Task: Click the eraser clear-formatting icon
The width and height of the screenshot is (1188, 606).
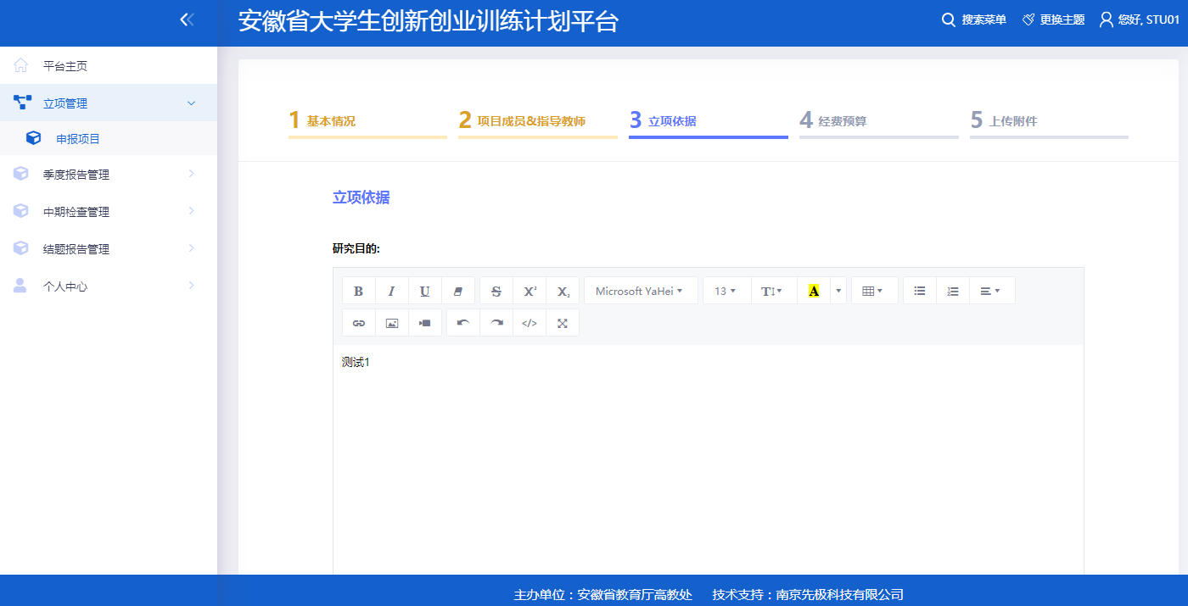Action: tap(458, 291)
